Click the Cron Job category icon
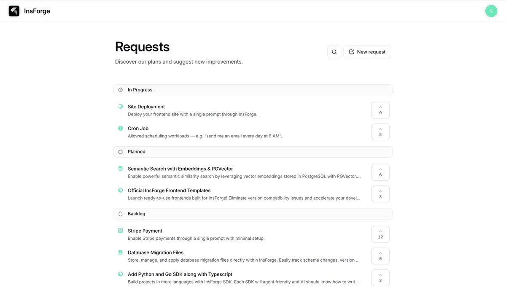This screenshot has width=506, height=287. [121, 128]
